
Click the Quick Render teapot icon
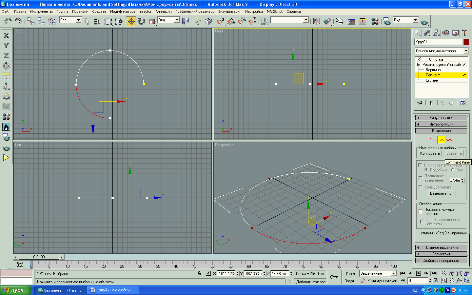coord(424,22)
